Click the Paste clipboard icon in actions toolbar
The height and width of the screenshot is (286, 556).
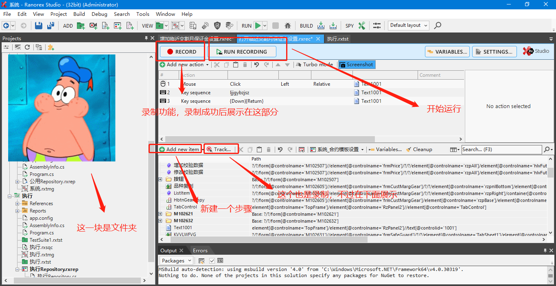click(x=236, y=65)
